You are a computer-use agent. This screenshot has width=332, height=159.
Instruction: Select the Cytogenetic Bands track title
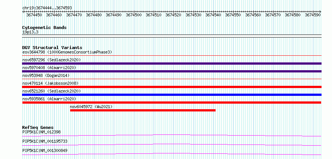pos(44,27)
